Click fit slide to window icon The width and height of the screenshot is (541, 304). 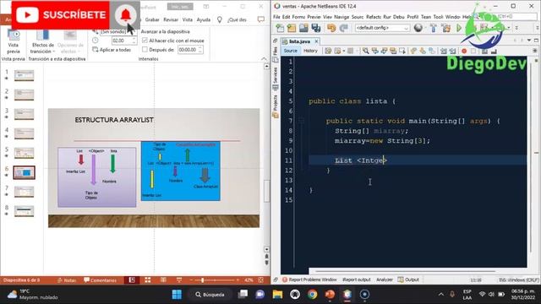(x=261, y=280)
